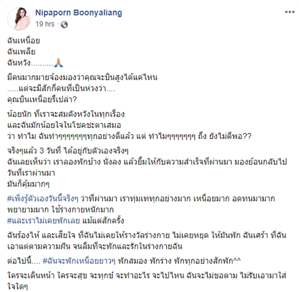Open Nipaporn Boonyaliang's profile picture
This screenshot has width=299, height=292.
pyautogui.click(x=19, y=19)
